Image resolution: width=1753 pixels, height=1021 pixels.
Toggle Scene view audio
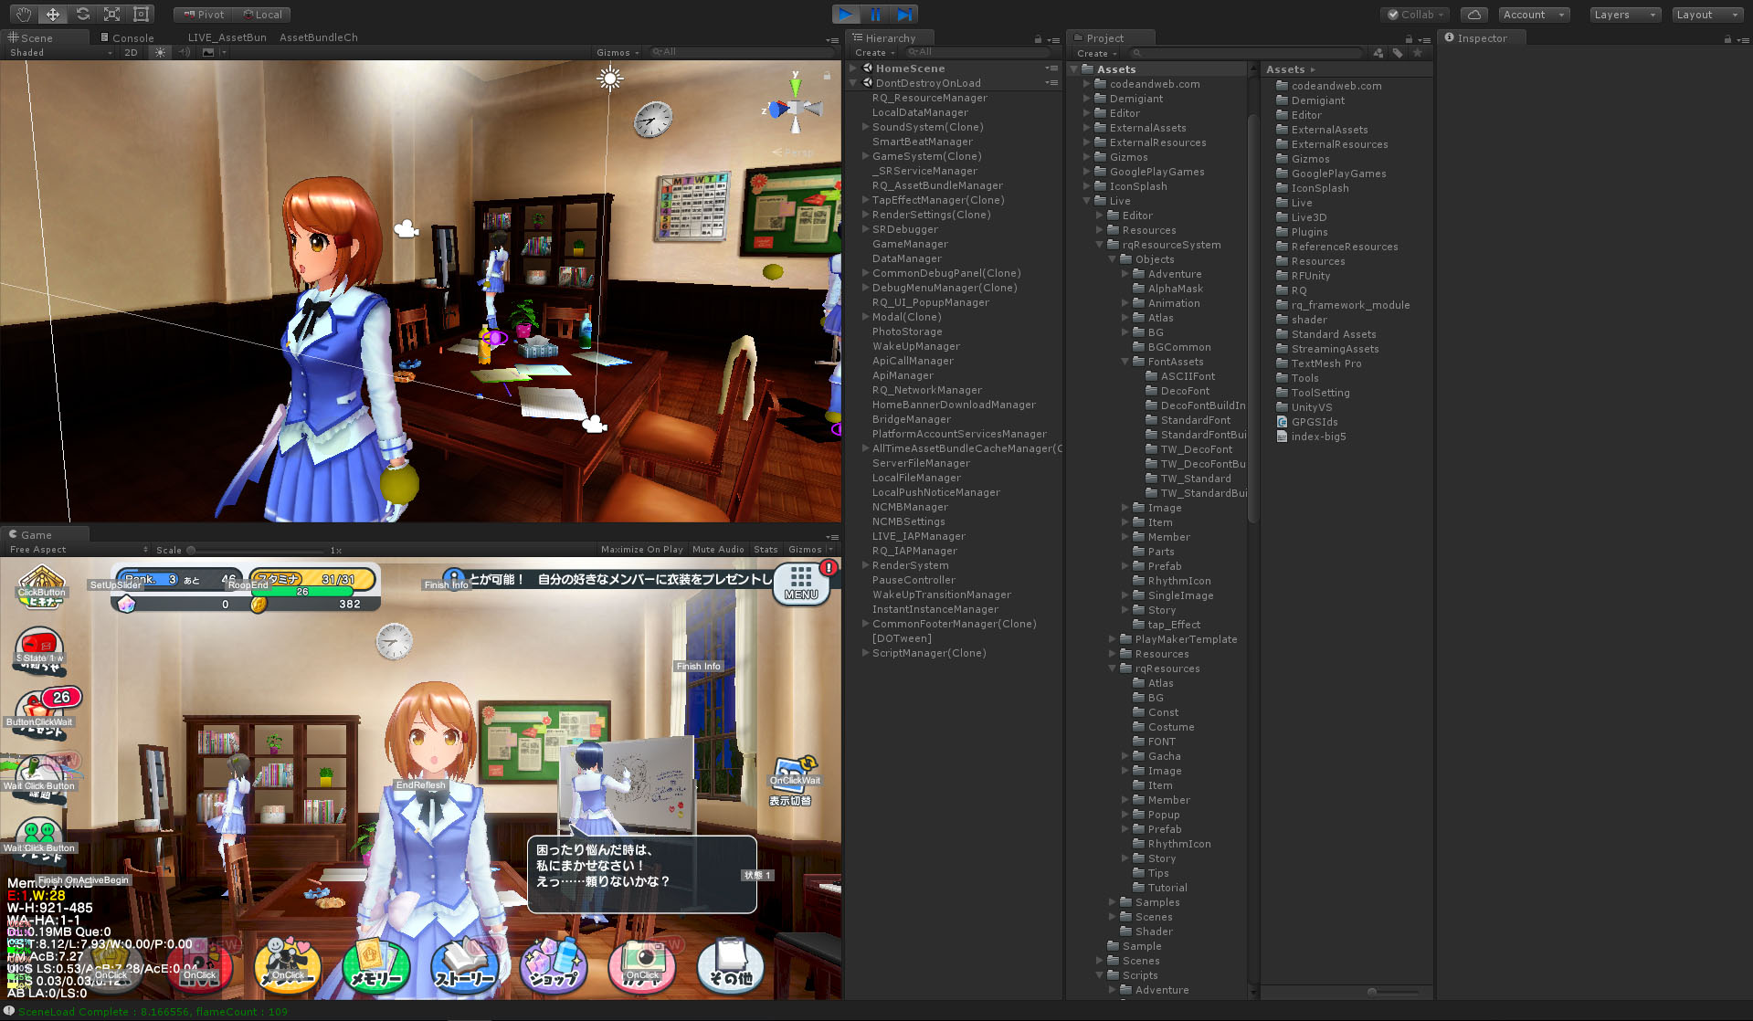[185, 53]
